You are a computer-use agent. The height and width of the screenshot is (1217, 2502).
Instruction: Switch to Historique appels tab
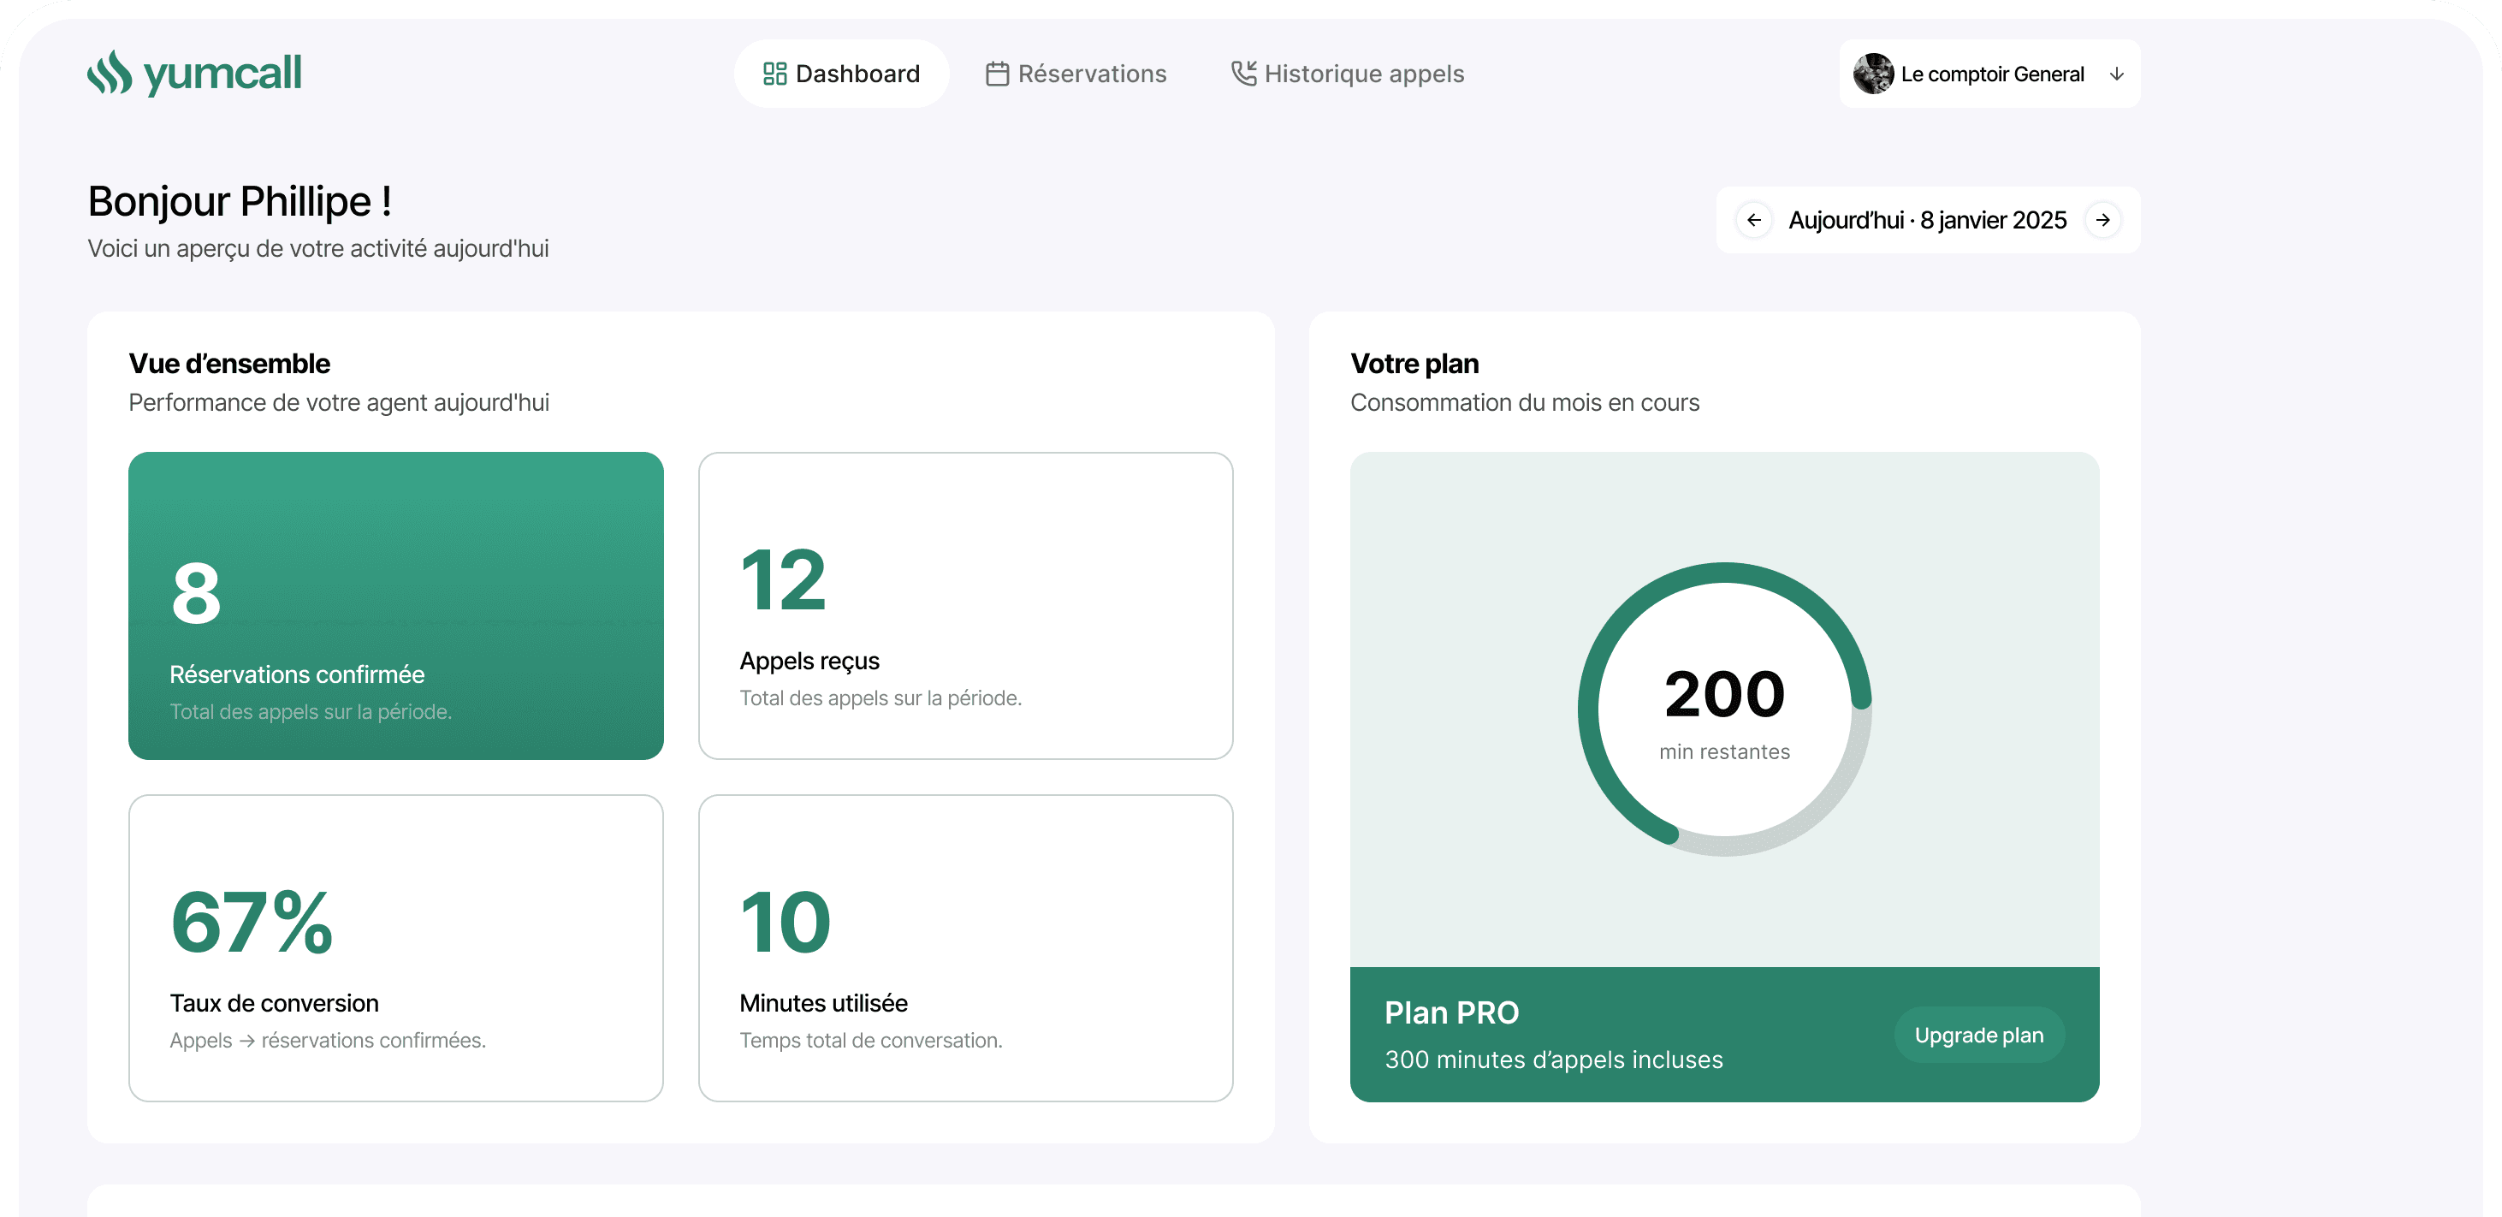coord(1349,74)
